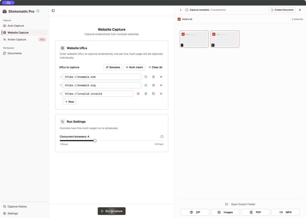Click the info icon for concurrent browsers

[162, 137]
